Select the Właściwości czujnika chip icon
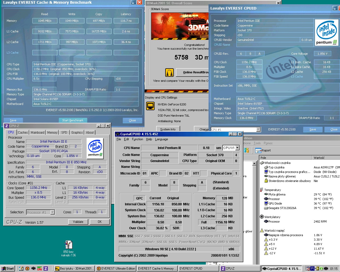Screen dimensions: 340x272 tap(262, 163)
